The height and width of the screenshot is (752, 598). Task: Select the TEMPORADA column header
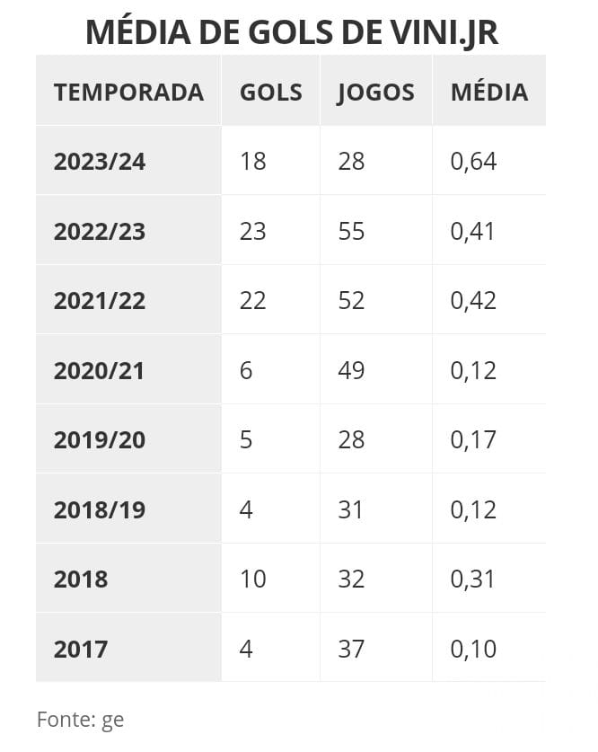pos(128,93)
